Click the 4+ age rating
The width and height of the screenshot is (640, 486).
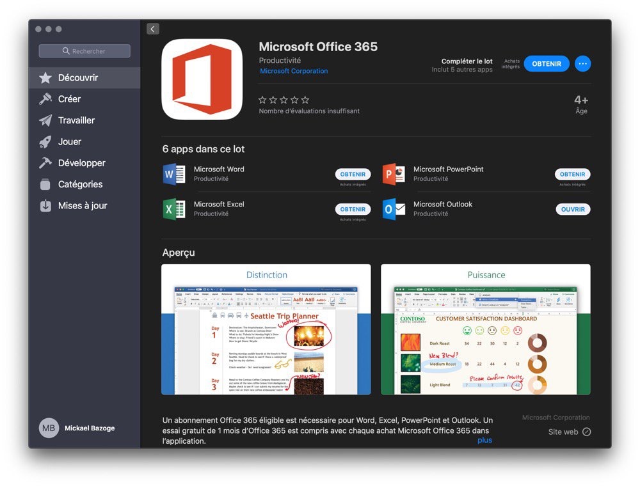tap(581, 100)
